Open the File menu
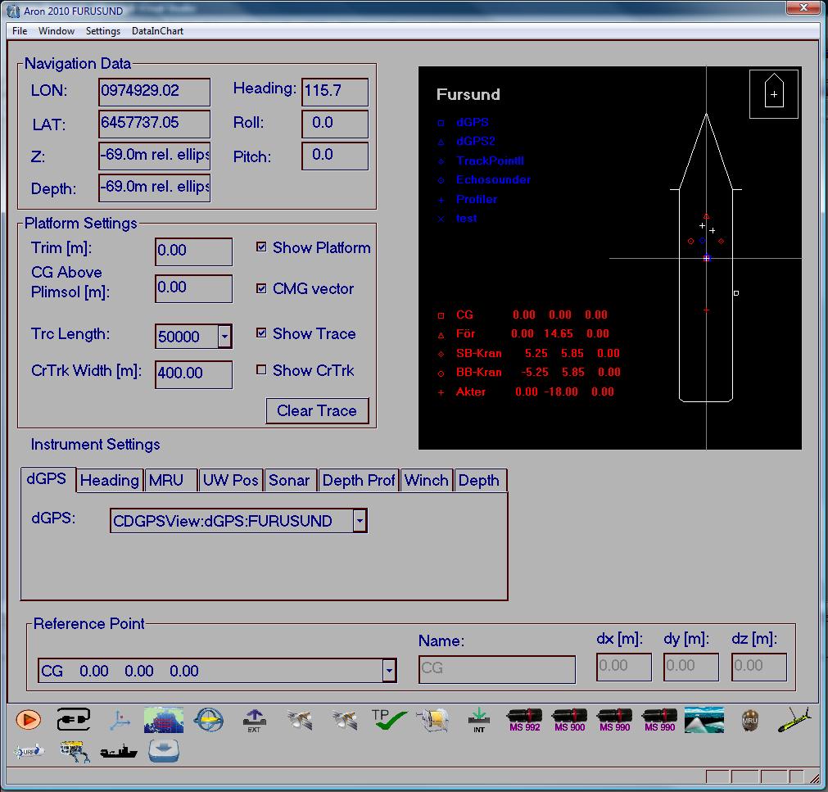Screen dimensions: 828x792 pyautogui.click(x=20, y=30)
